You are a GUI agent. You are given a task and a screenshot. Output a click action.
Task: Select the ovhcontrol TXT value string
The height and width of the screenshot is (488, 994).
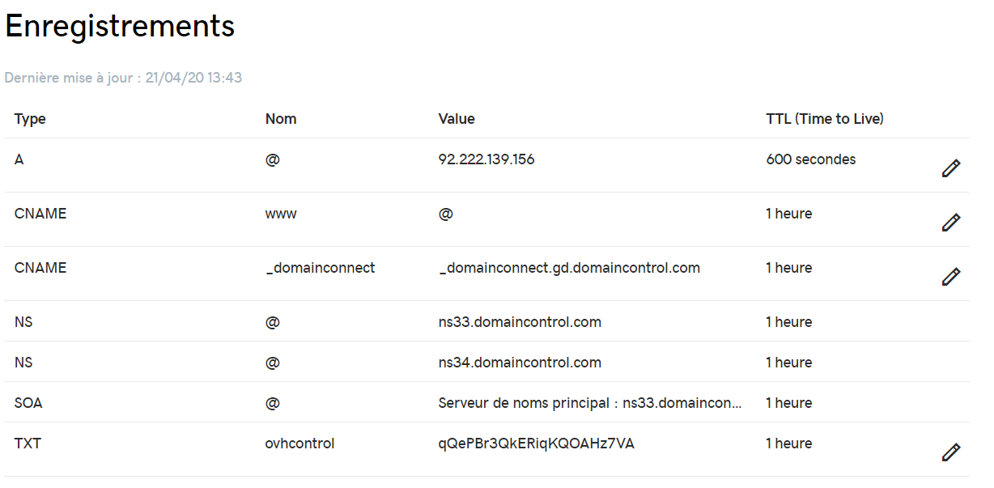pyautogui.click(x=536, y=443)
